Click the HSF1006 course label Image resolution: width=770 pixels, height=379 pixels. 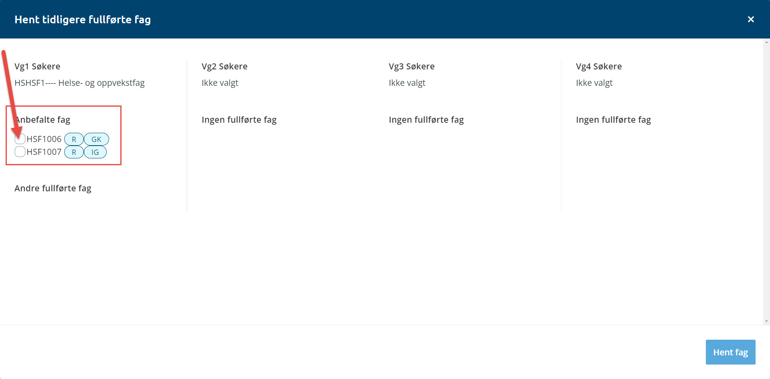[44, 139]
